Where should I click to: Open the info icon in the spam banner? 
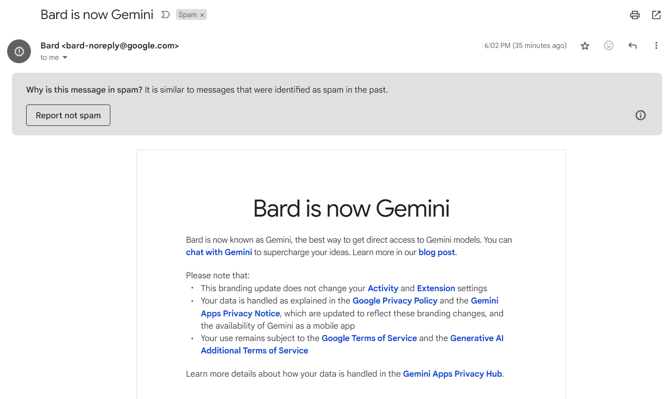click(640, 115)
